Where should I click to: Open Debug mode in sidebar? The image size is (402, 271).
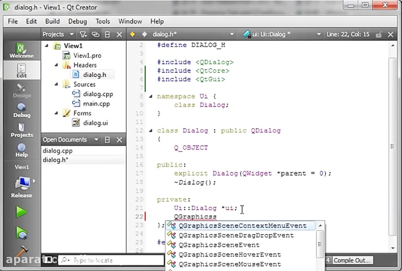[21, 110]
